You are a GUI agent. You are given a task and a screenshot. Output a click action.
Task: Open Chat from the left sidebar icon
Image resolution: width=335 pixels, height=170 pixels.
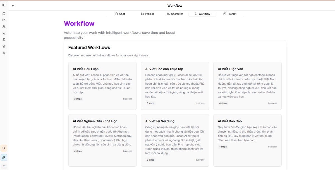(x=4, y=14)
